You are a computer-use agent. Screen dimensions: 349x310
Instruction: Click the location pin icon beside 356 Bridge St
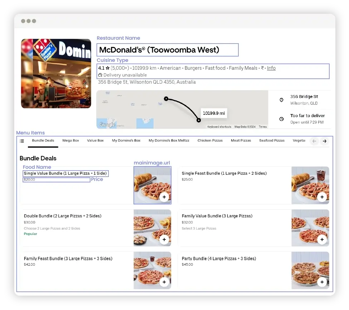282,100
